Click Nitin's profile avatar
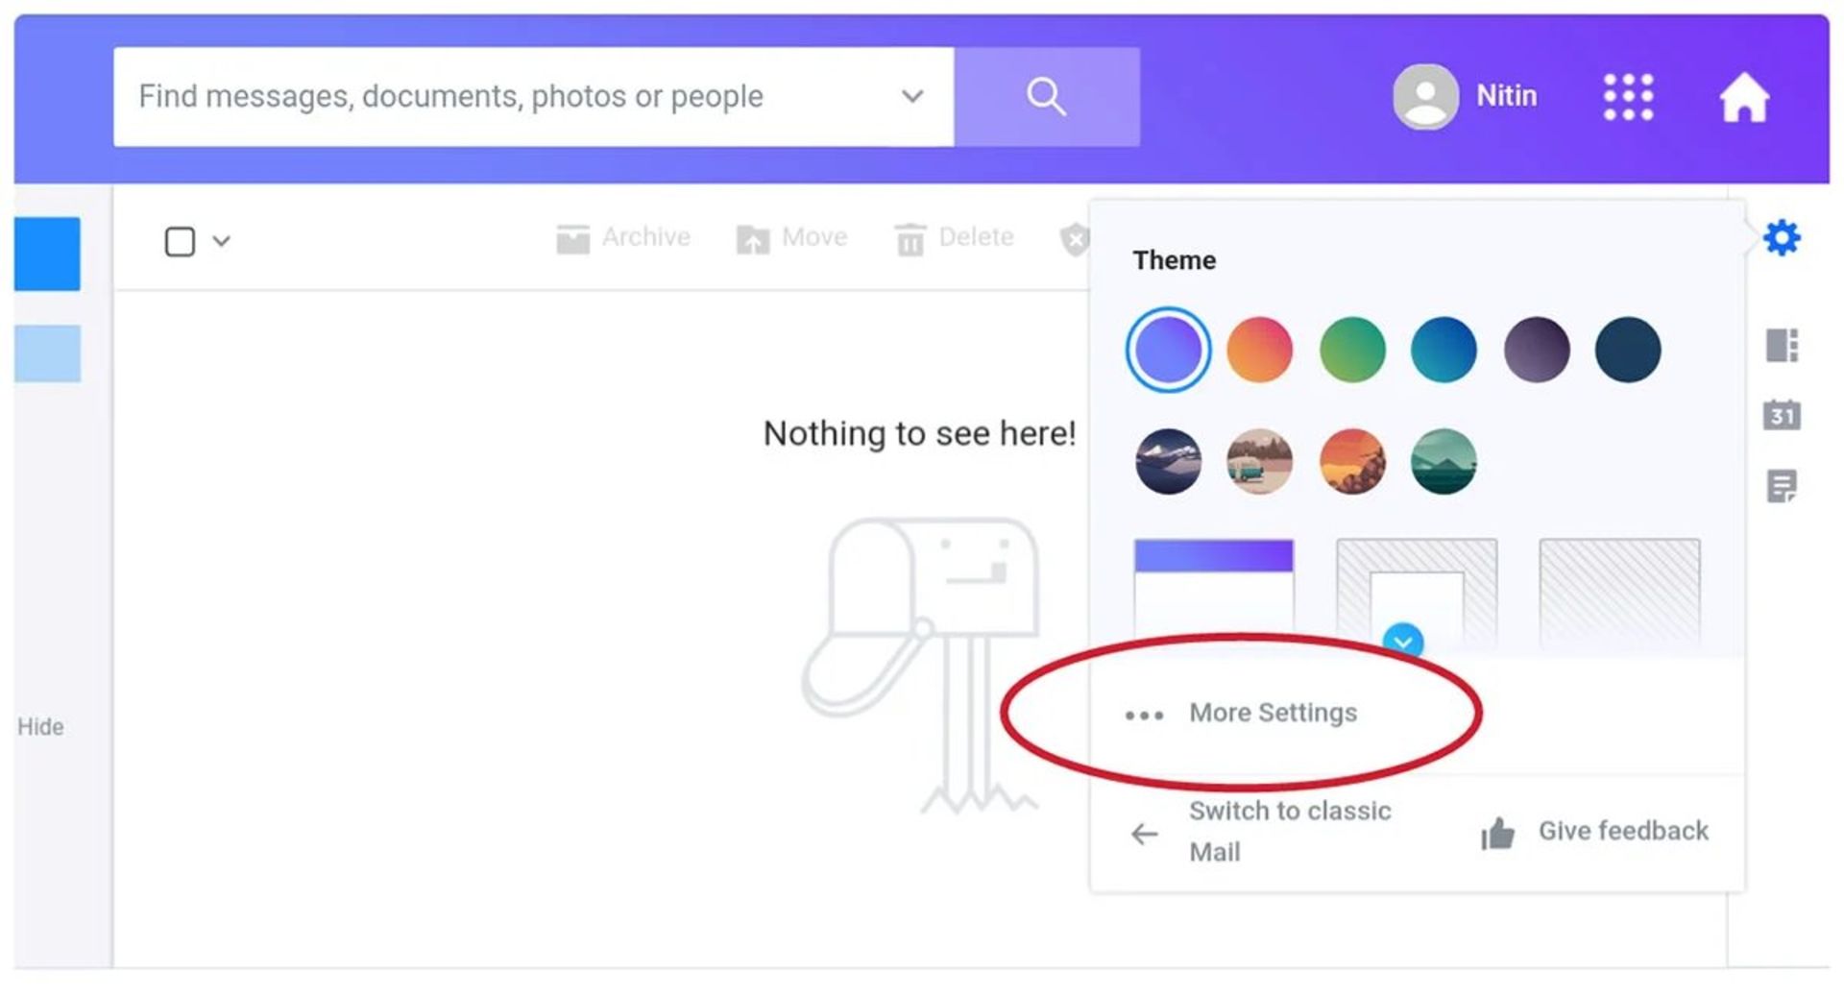Image resolution: width=1844 pixels, height=996 pixels. 1425,96
